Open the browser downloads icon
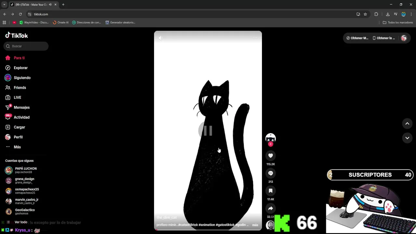Screen dimensions: 416x234 [388, 14]
